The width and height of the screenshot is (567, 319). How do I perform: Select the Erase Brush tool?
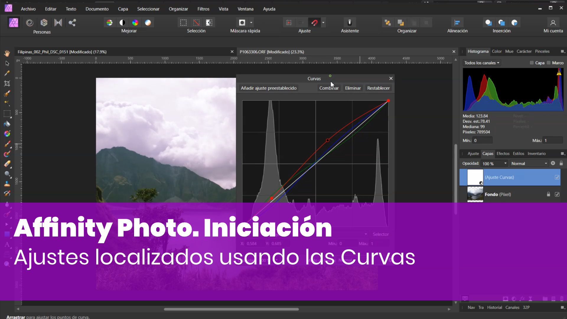[7, 164]
